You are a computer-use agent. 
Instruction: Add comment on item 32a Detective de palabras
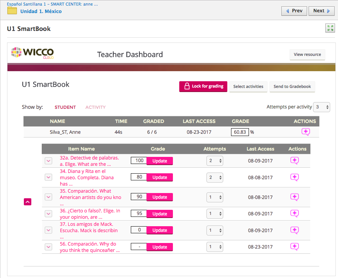click(294, 161)
